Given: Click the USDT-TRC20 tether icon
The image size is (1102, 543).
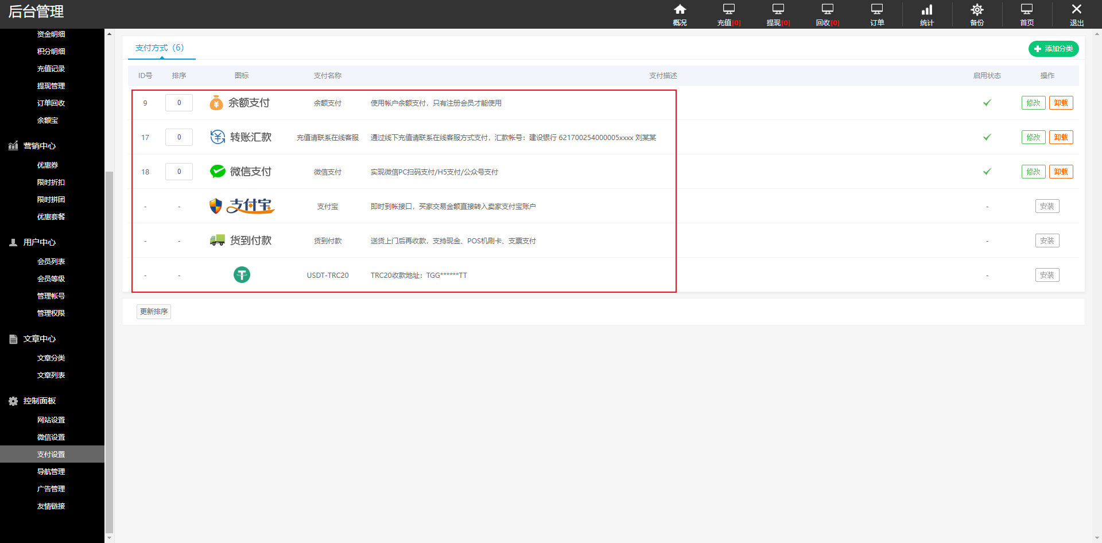Looking at the screenshot, I should click(242, 275).
